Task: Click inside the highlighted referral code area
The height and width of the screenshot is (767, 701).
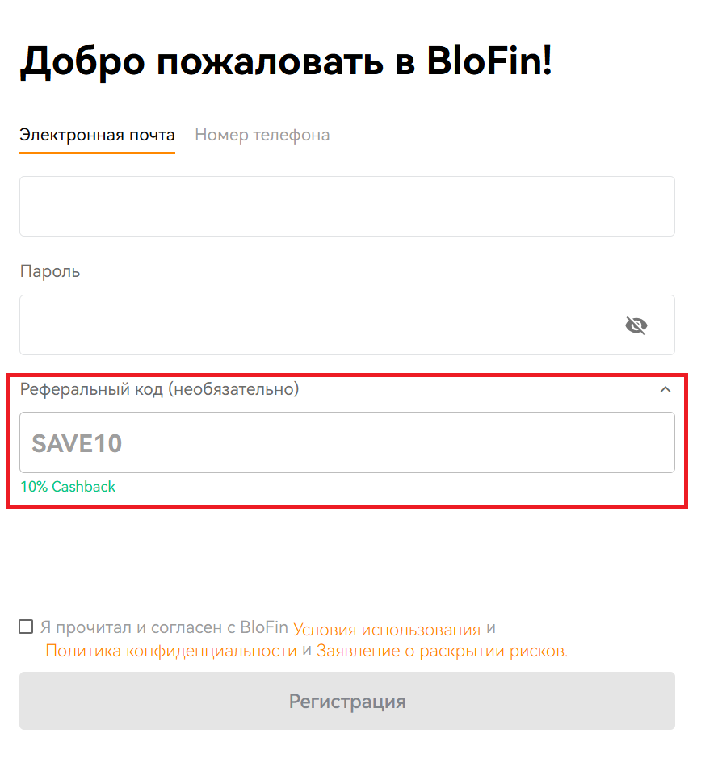Action: 346,442
